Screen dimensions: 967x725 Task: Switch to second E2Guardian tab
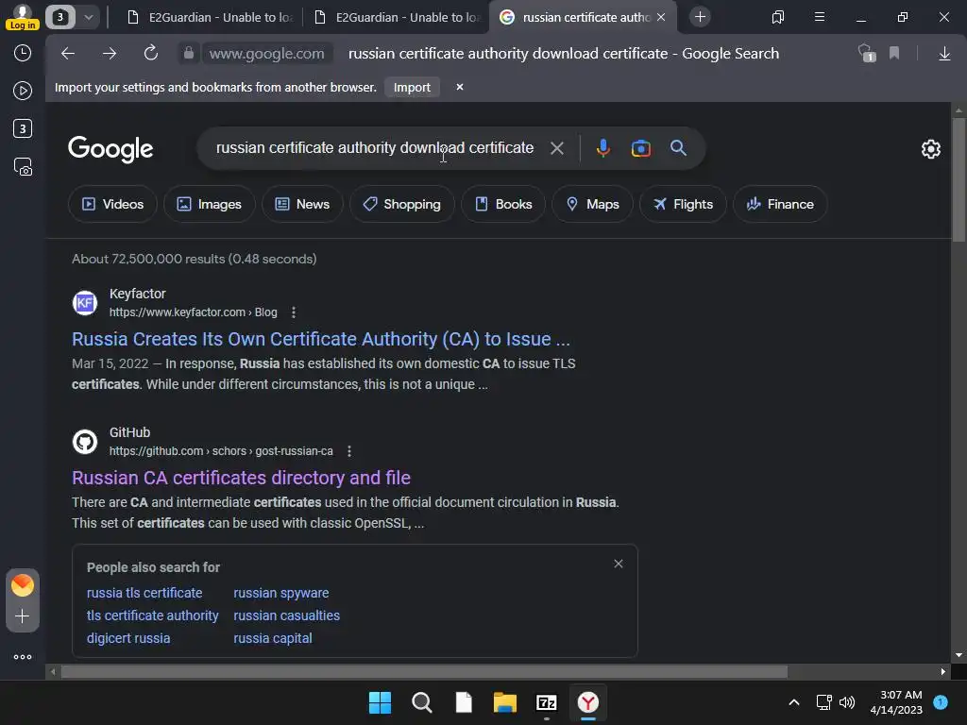pyautogui.click(x=396, y=17)
